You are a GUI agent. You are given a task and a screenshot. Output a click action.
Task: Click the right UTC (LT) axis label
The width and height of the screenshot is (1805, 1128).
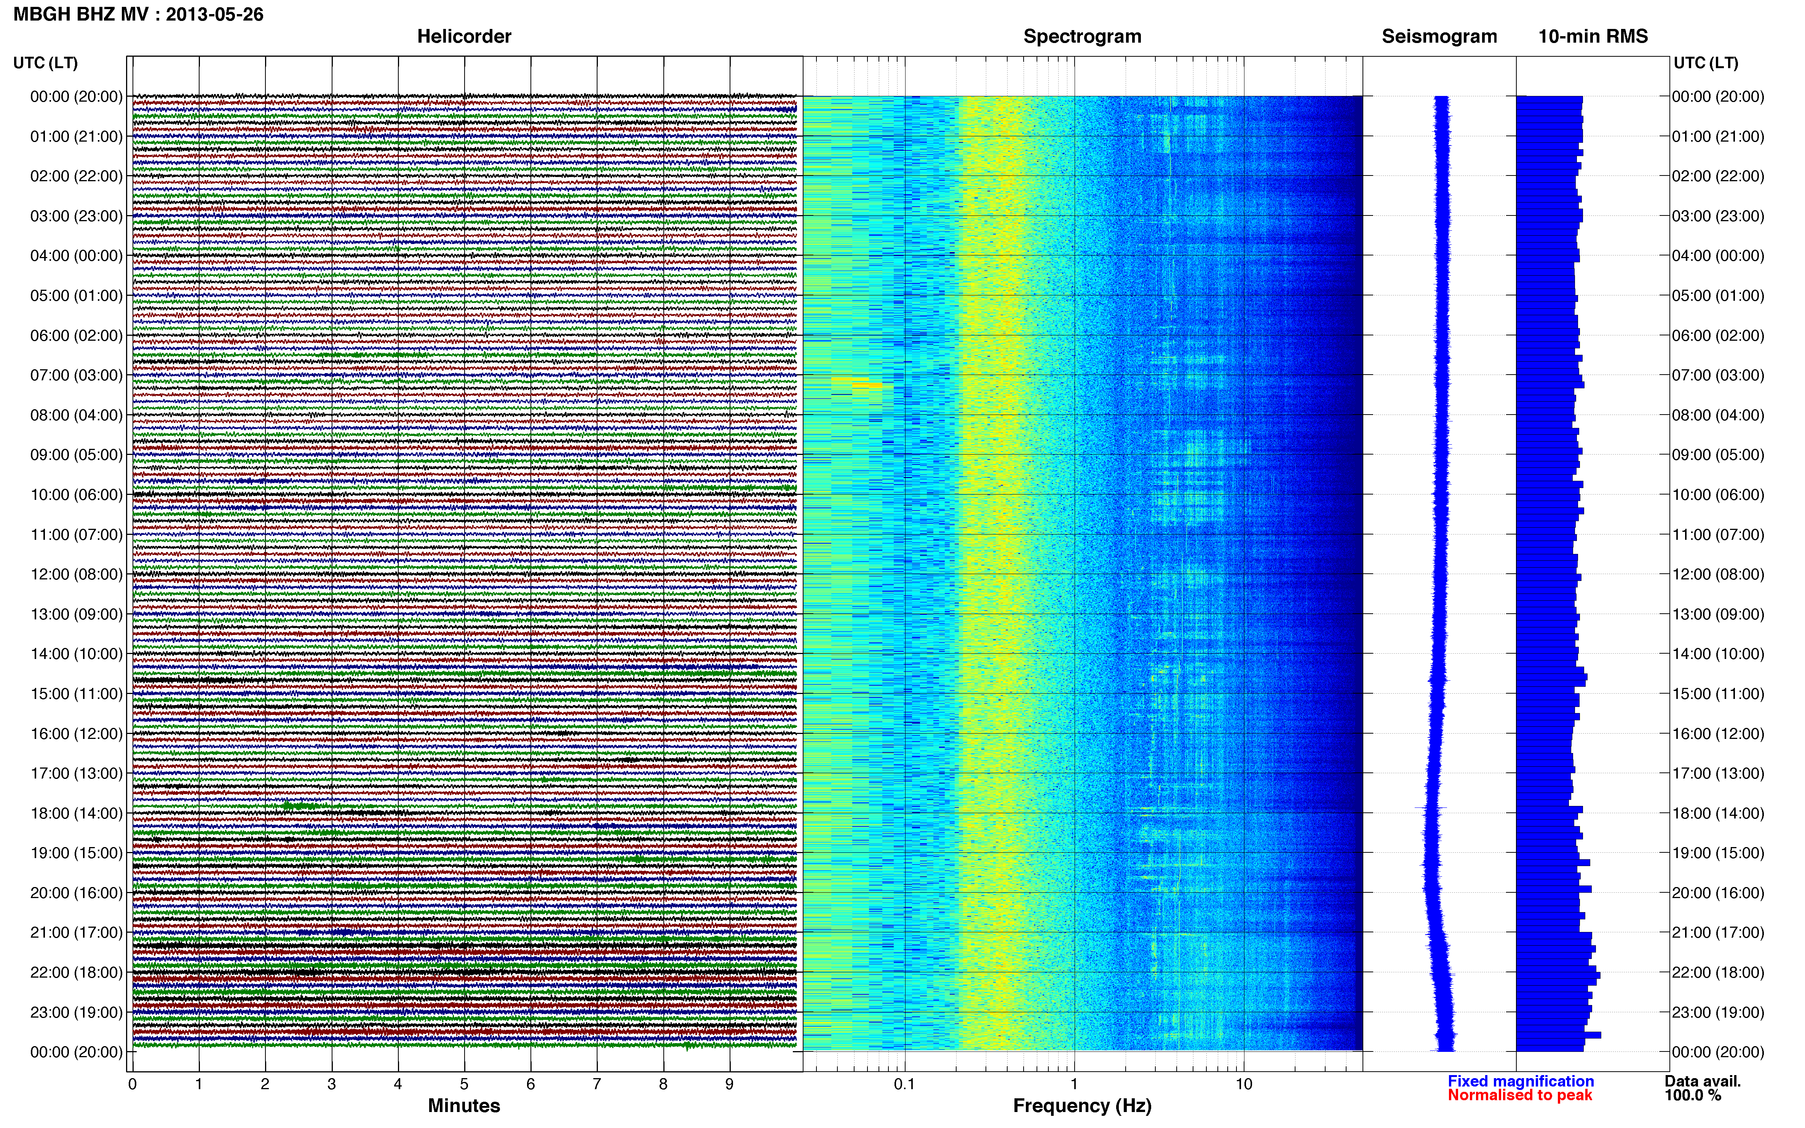click(1706, 63)
